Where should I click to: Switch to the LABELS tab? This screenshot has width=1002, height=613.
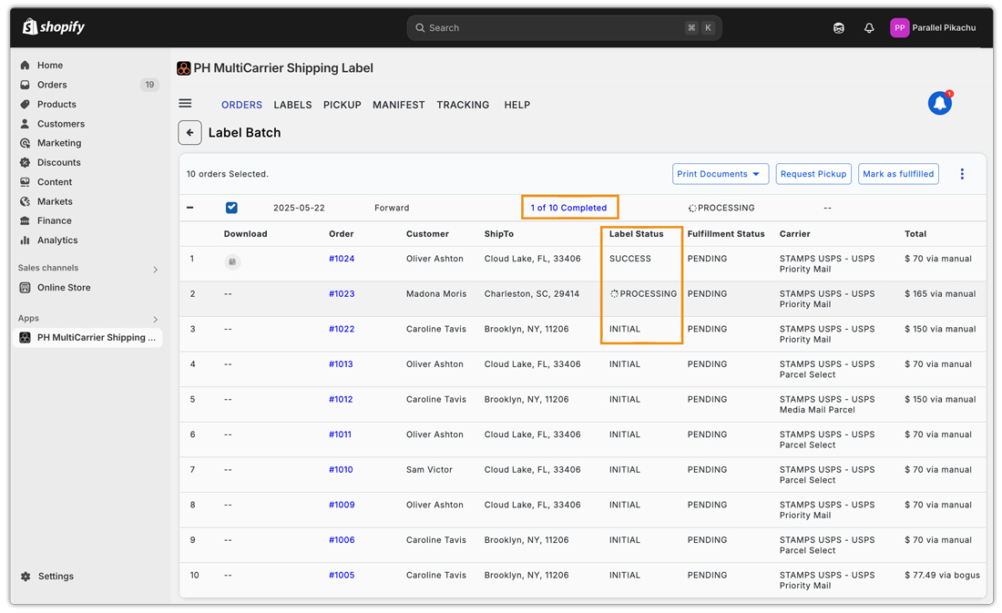[292, 105]
